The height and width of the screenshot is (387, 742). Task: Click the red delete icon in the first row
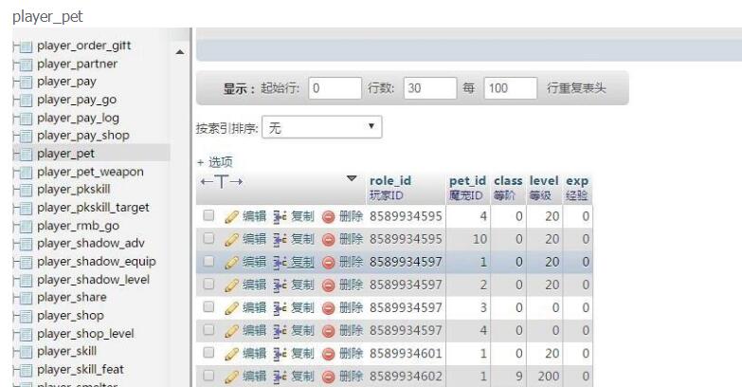tap(329, 216)
